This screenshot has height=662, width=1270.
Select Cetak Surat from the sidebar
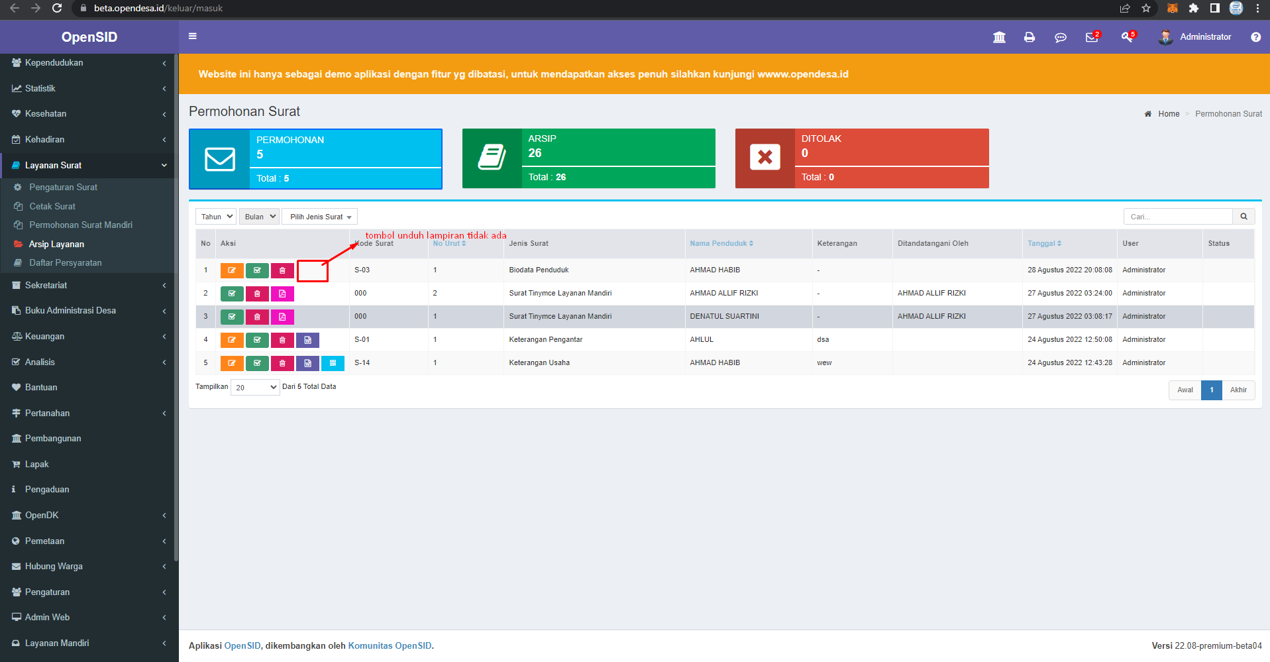[x=51, y=206]
